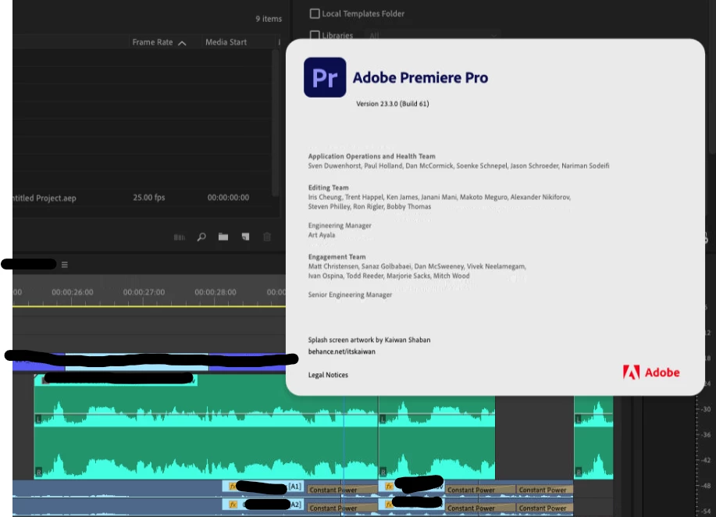The width and height of the screenshot is (716, 517).
Task: Click the Media Start column header
Action: click(x=226, y=42)
